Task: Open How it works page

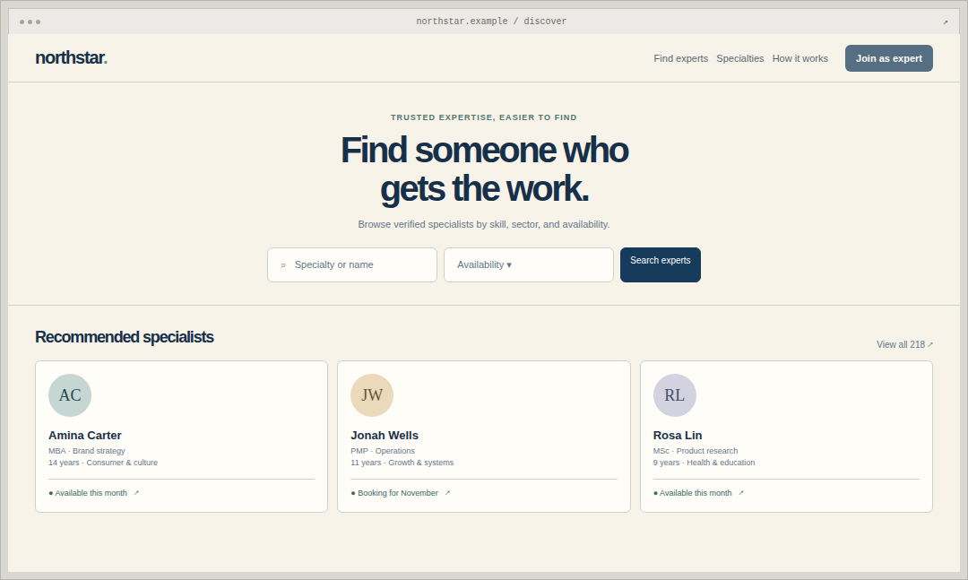Action: (x=800, y=58)
